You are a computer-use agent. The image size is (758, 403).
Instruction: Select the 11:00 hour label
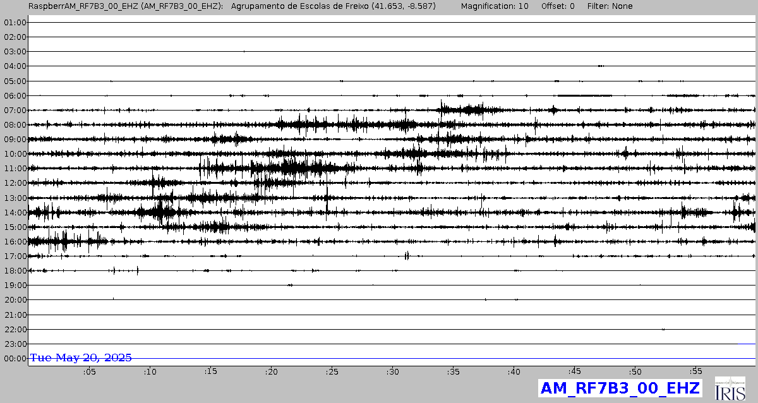tap(15, 169)
